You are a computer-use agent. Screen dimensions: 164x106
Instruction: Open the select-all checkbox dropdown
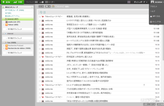click(41, 7)
